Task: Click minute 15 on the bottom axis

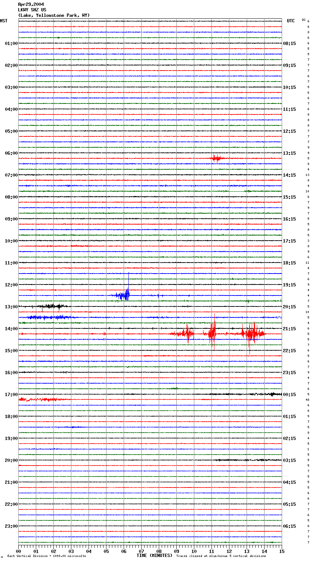Action: 282,551
